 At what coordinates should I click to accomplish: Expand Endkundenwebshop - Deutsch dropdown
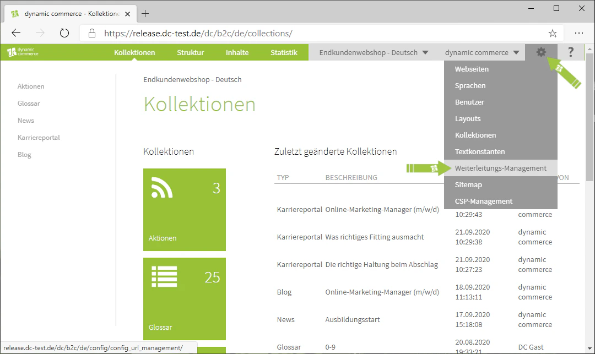pyautogui.click(x=374, y=52)
